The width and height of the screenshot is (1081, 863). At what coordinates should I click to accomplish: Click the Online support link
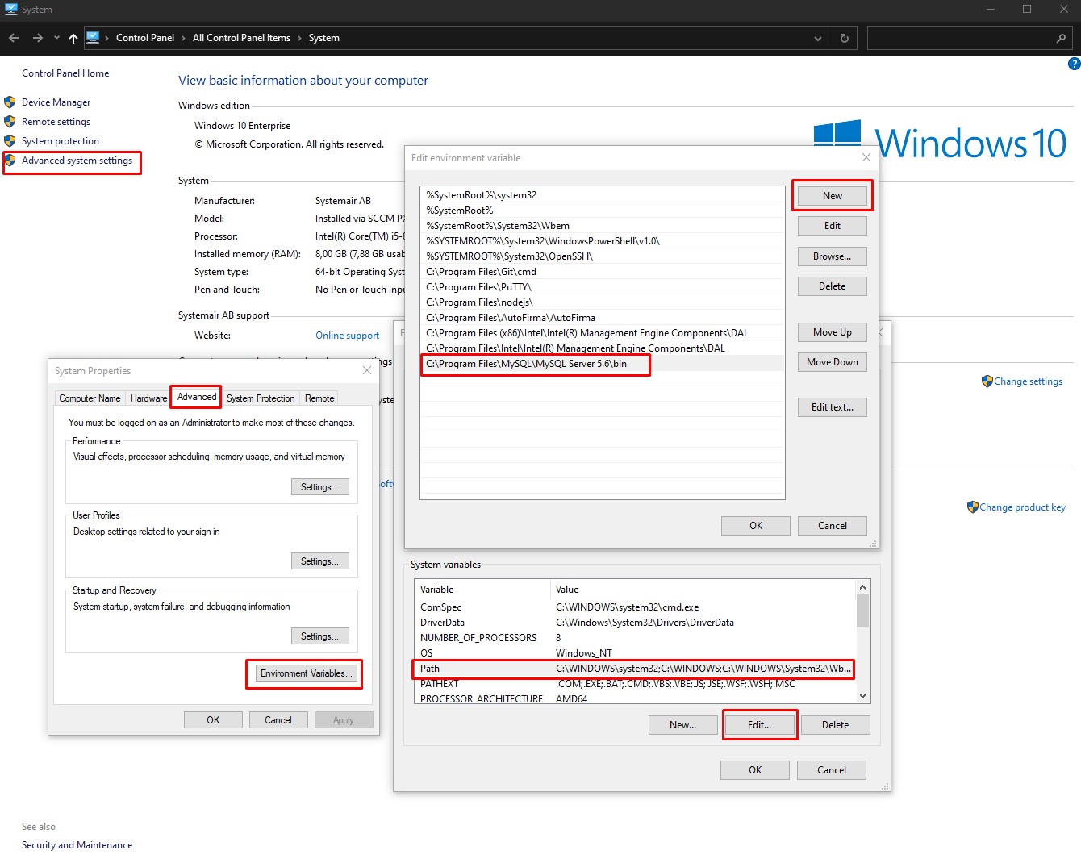[347, 336]
